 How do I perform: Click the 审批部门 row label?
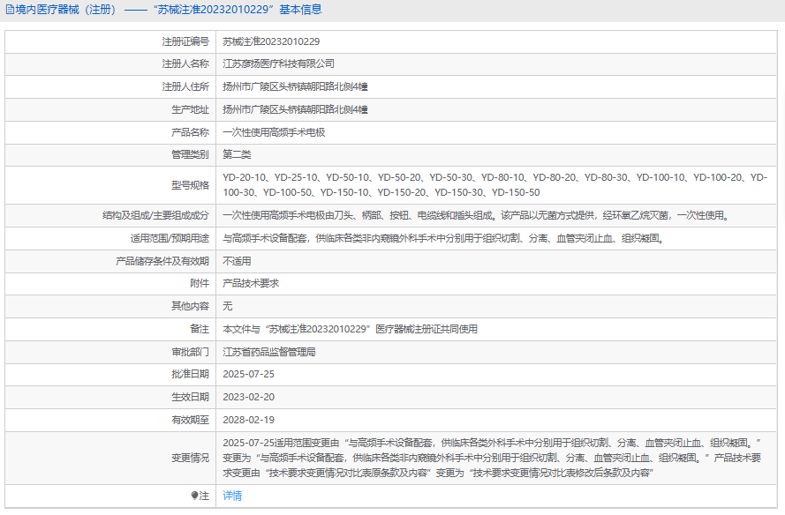pos(190,352)
